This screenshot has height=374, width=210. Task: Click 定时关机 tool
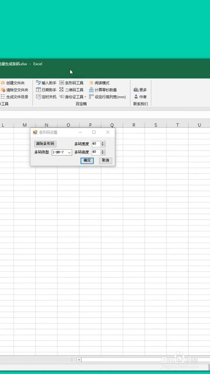coord(46,97)
